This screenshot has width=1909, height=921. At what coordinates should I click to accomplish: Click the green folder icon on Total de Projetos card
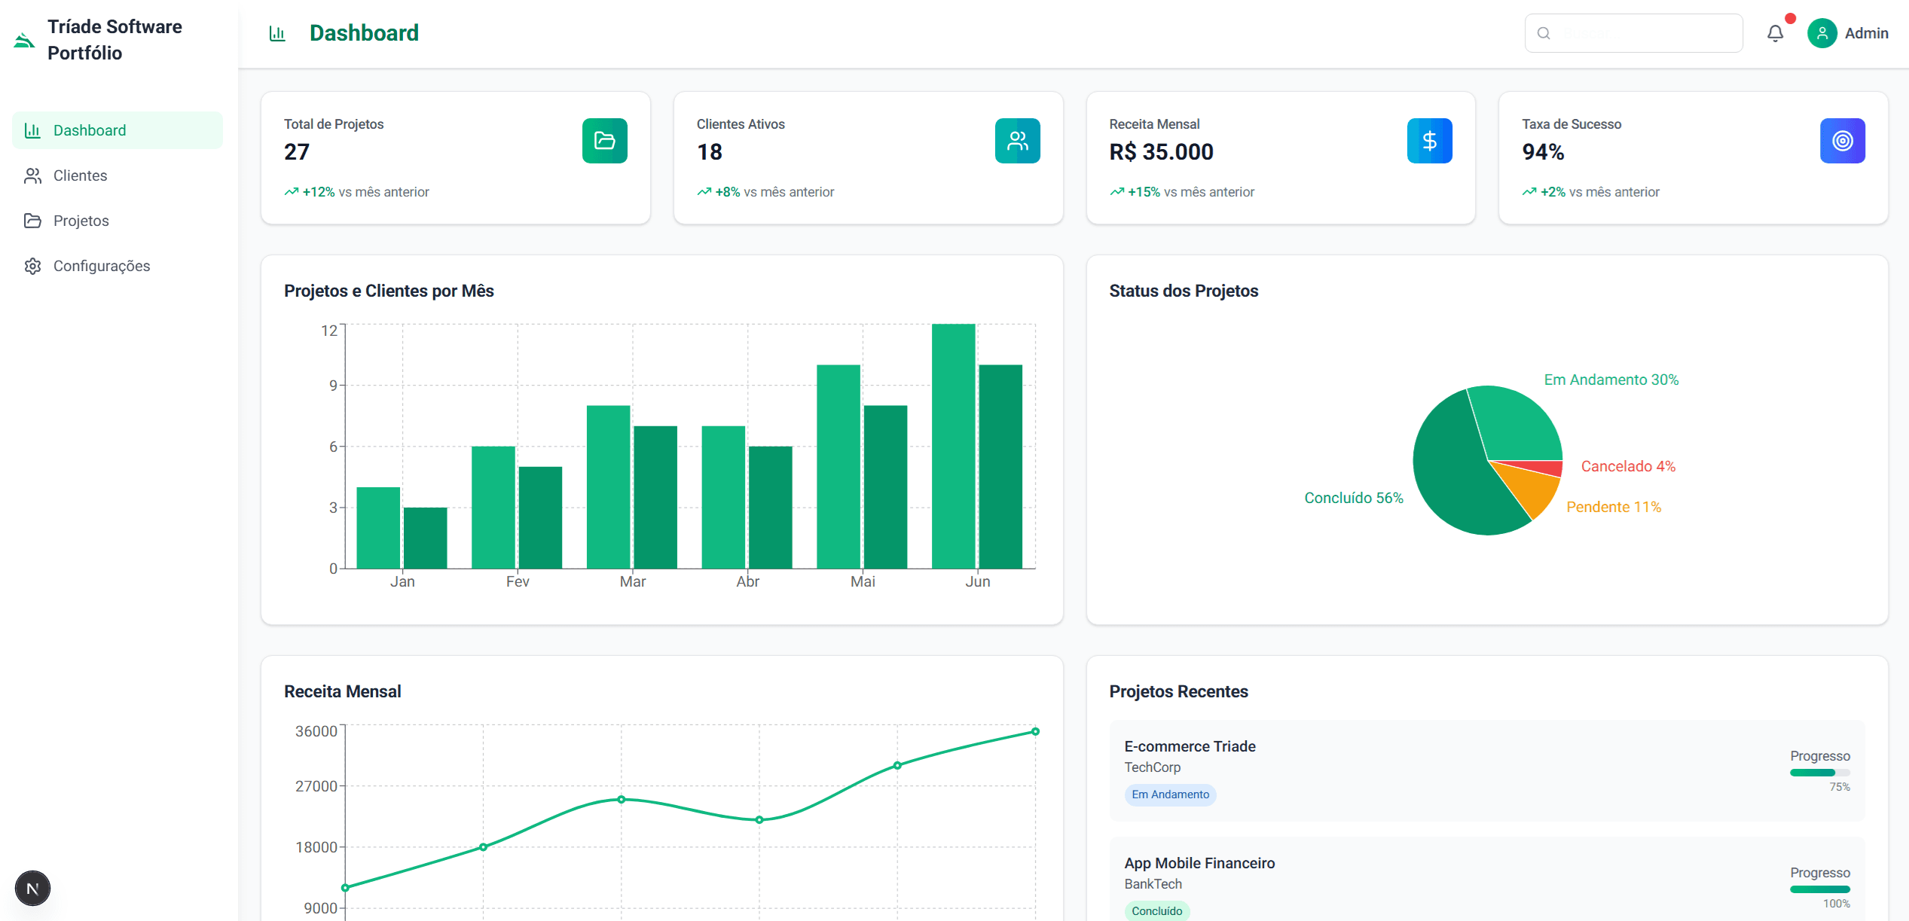(605, 141)
